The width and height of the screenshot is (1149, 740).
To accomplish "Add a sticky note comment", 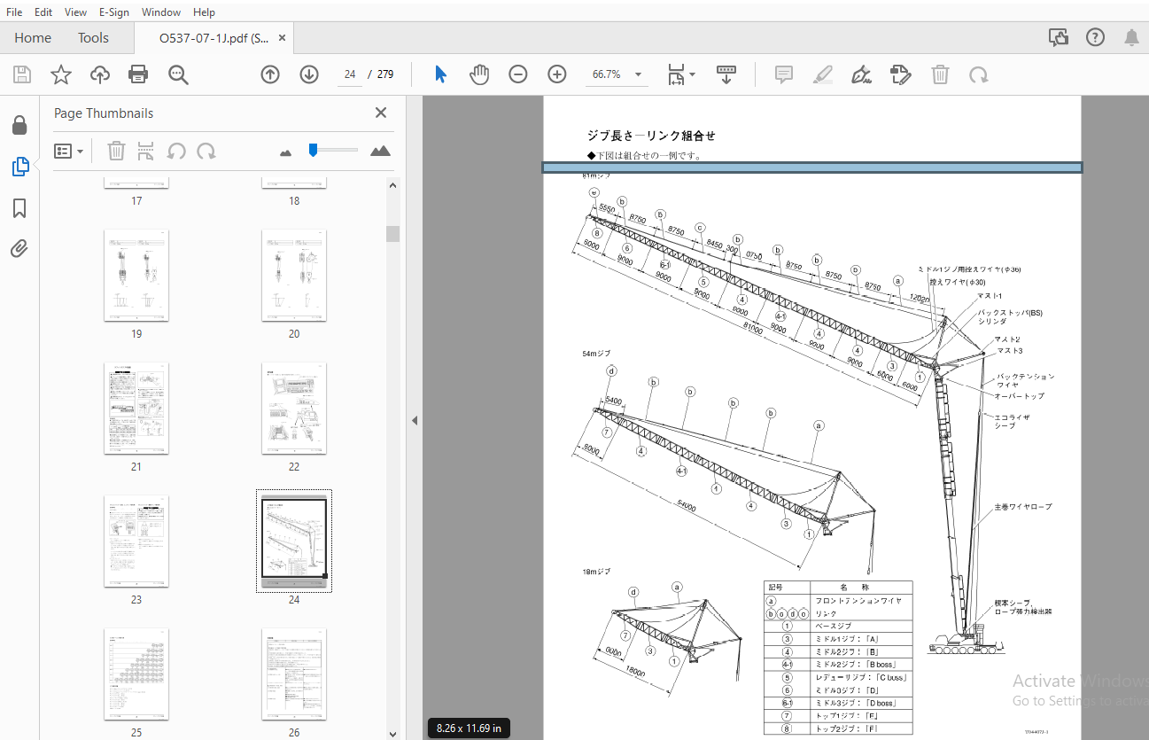I will point(784,74).
